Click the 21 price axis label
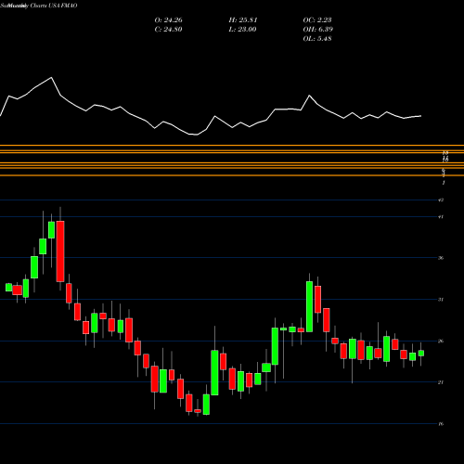Viewport: 464px width, 464px height. tap(441, 382)
